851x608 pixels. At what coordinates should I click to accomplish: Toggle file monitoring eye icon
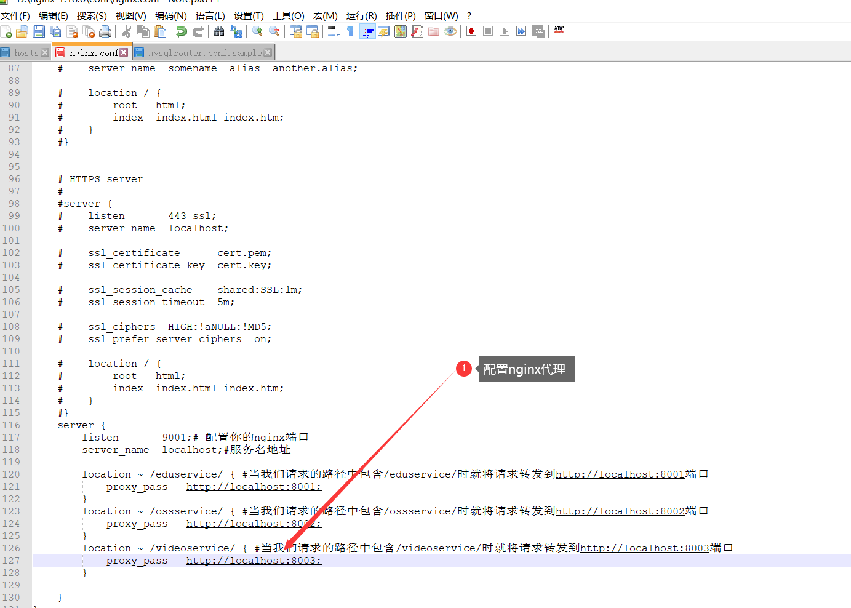click(450, 31)
